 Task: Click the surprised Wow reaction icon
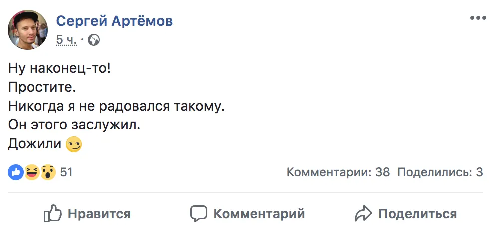48,173
